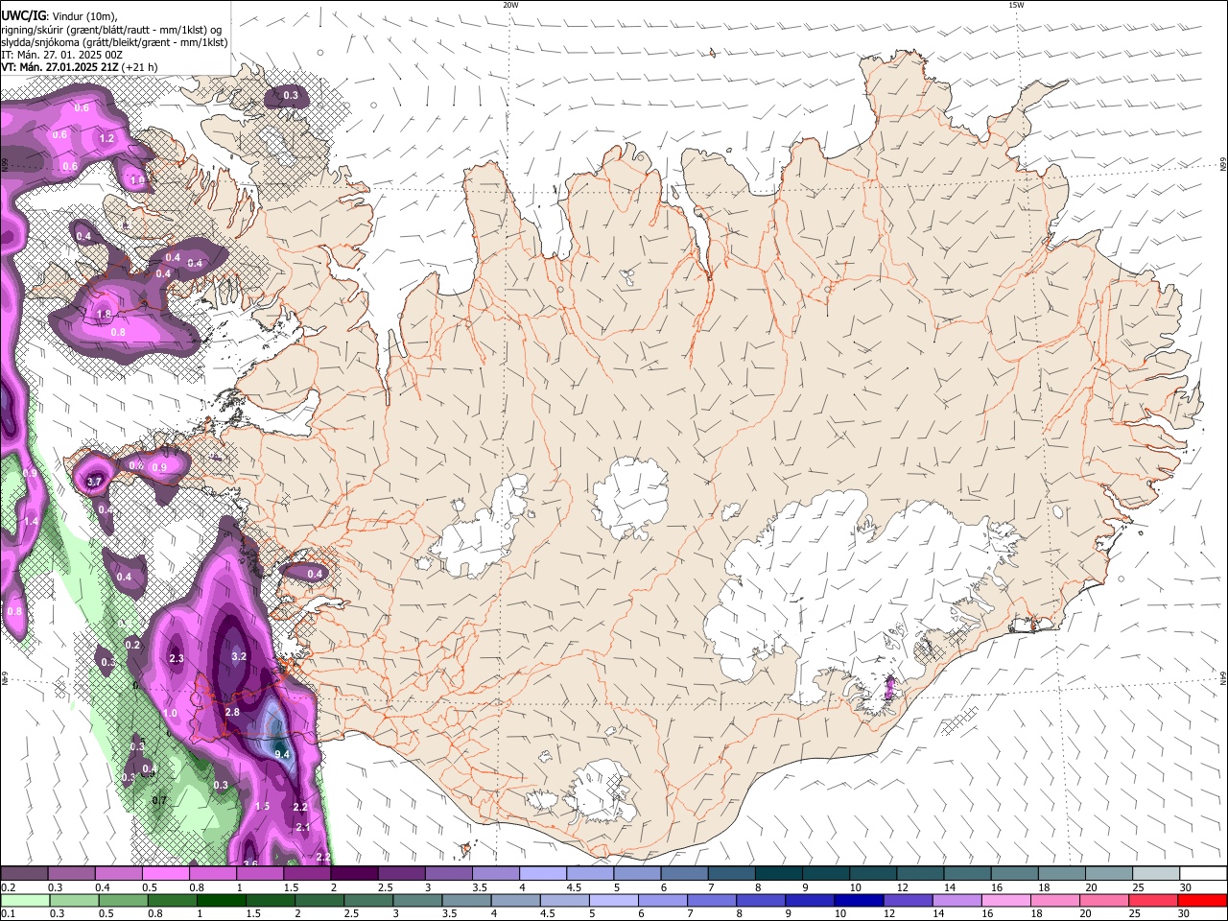Click the 3.7 precipitation value on the map

[94, 482]
